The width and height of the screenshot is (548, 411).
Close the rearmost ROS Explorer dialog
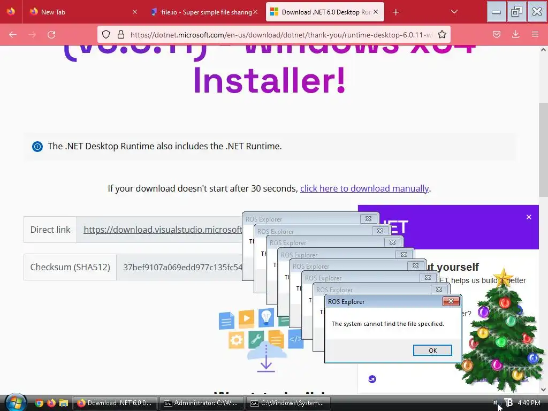tap(368, 219)
